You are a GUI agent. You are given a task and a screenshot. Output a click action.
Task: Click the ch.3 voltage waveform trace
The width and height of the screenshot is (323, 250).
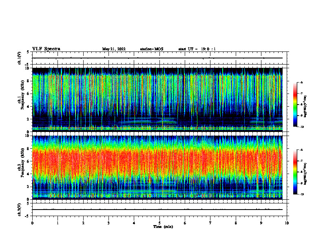tap(157, 210)
